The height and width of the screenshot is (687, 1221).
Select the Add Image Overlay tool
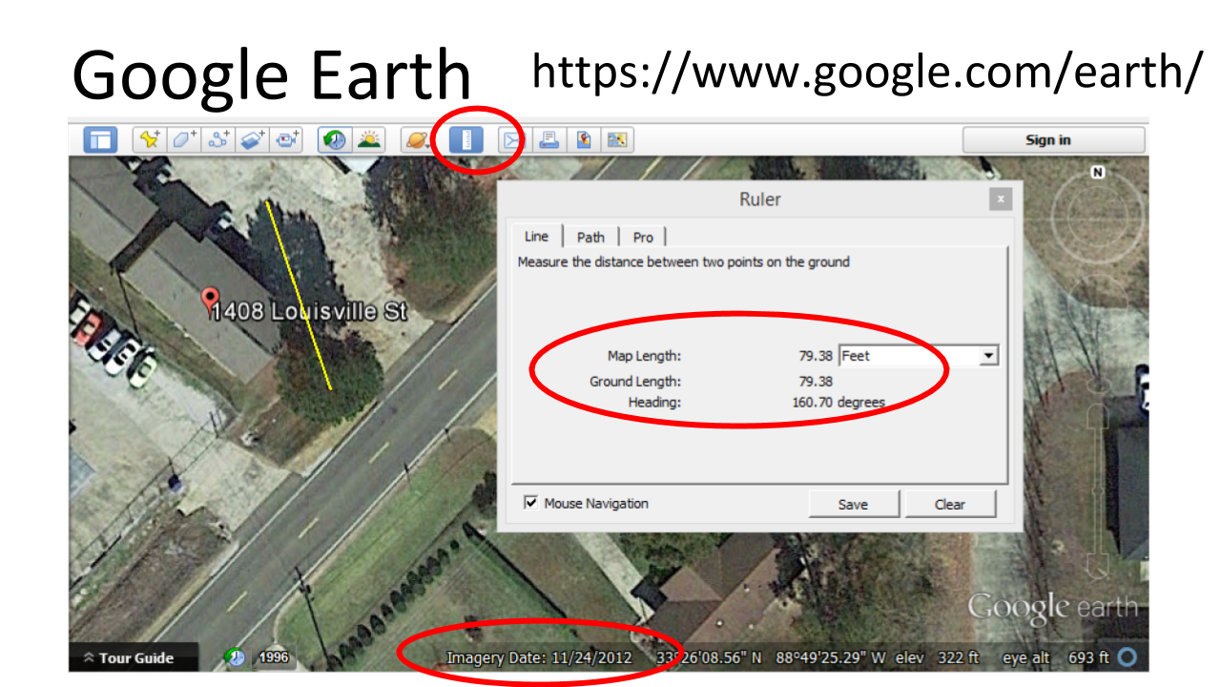point(253,140)
